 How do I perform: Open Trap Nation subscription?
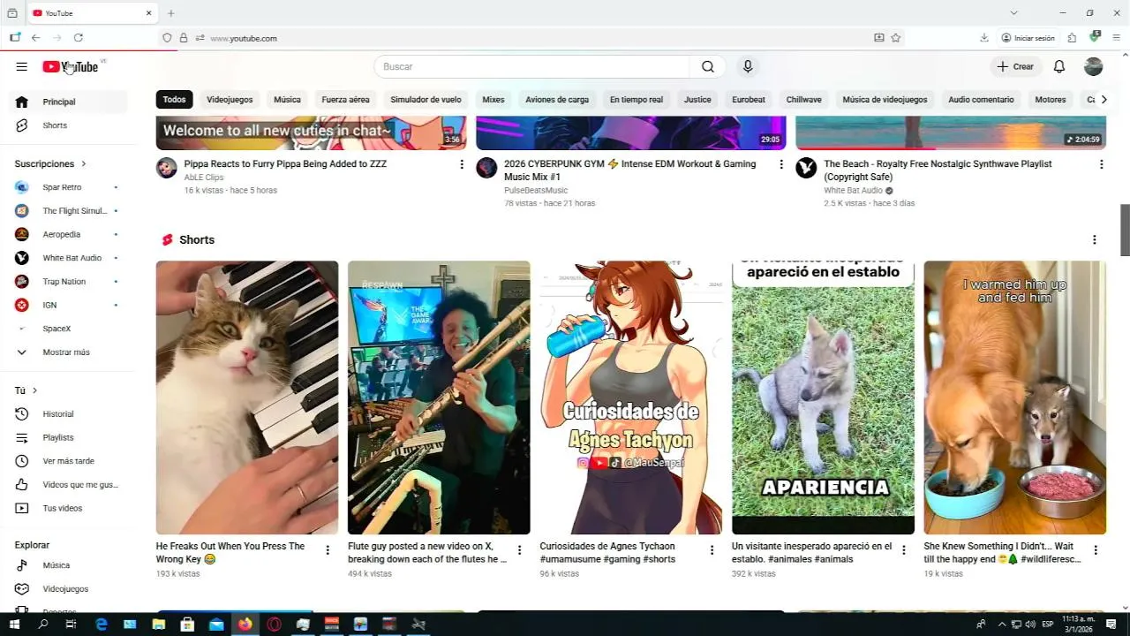point(69,282)
